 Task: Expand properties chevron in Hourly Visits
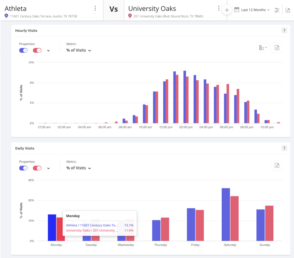point(48,50)
